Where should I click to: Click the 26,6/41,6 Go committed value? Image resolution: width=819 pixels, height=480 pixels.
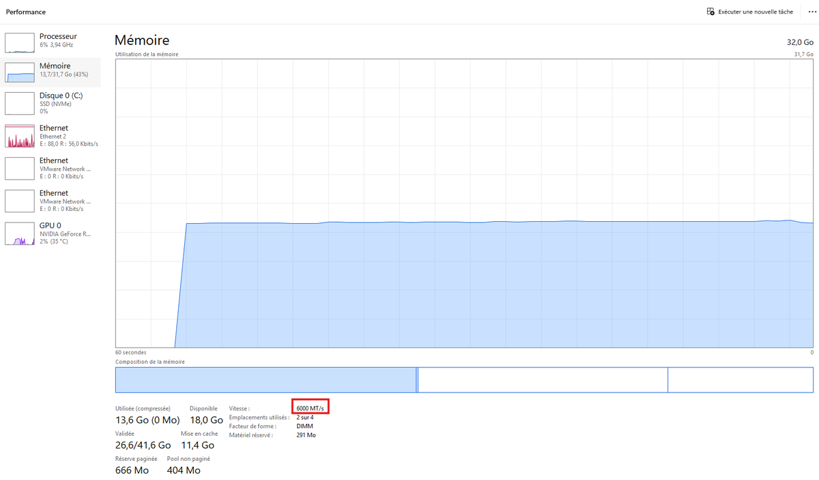143,445
